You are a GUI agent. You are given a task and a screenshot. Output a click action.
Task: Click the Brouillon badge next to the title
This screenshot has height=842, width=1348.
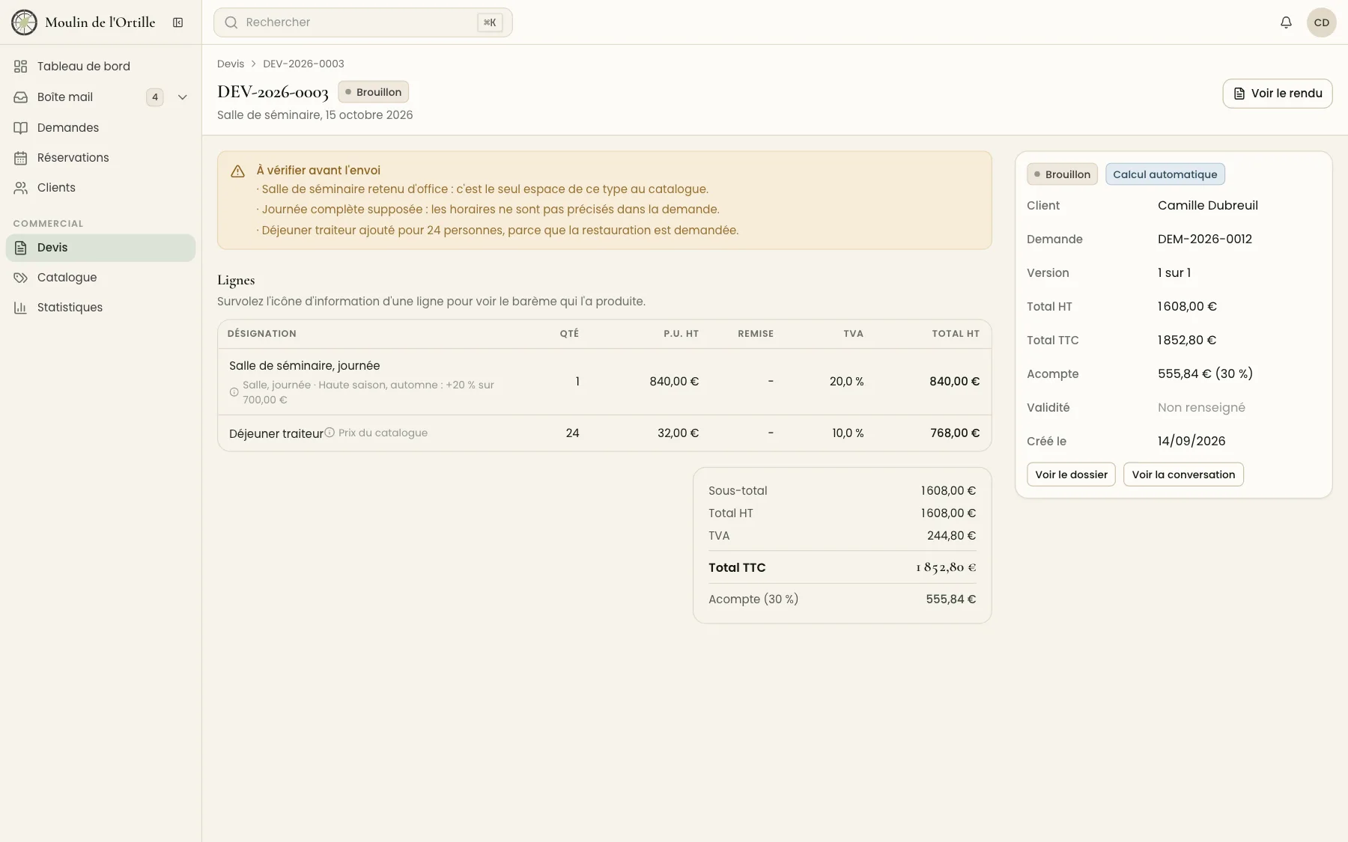click(x=373, y=92)
